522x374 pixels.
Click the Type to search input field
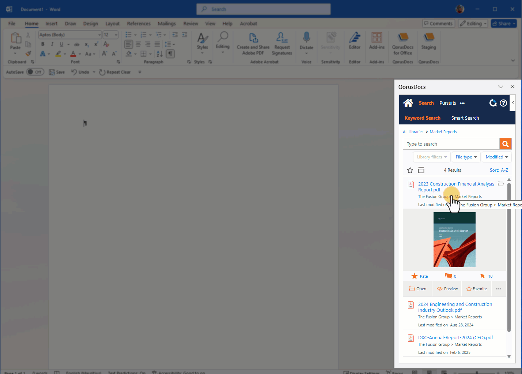[x=451, y=144]
